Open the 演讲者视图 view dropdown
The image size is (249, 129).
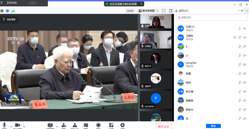(148, 11)
